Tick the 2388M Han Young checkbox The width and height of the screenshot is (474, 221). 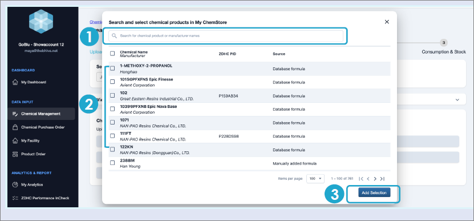point(112,163)
